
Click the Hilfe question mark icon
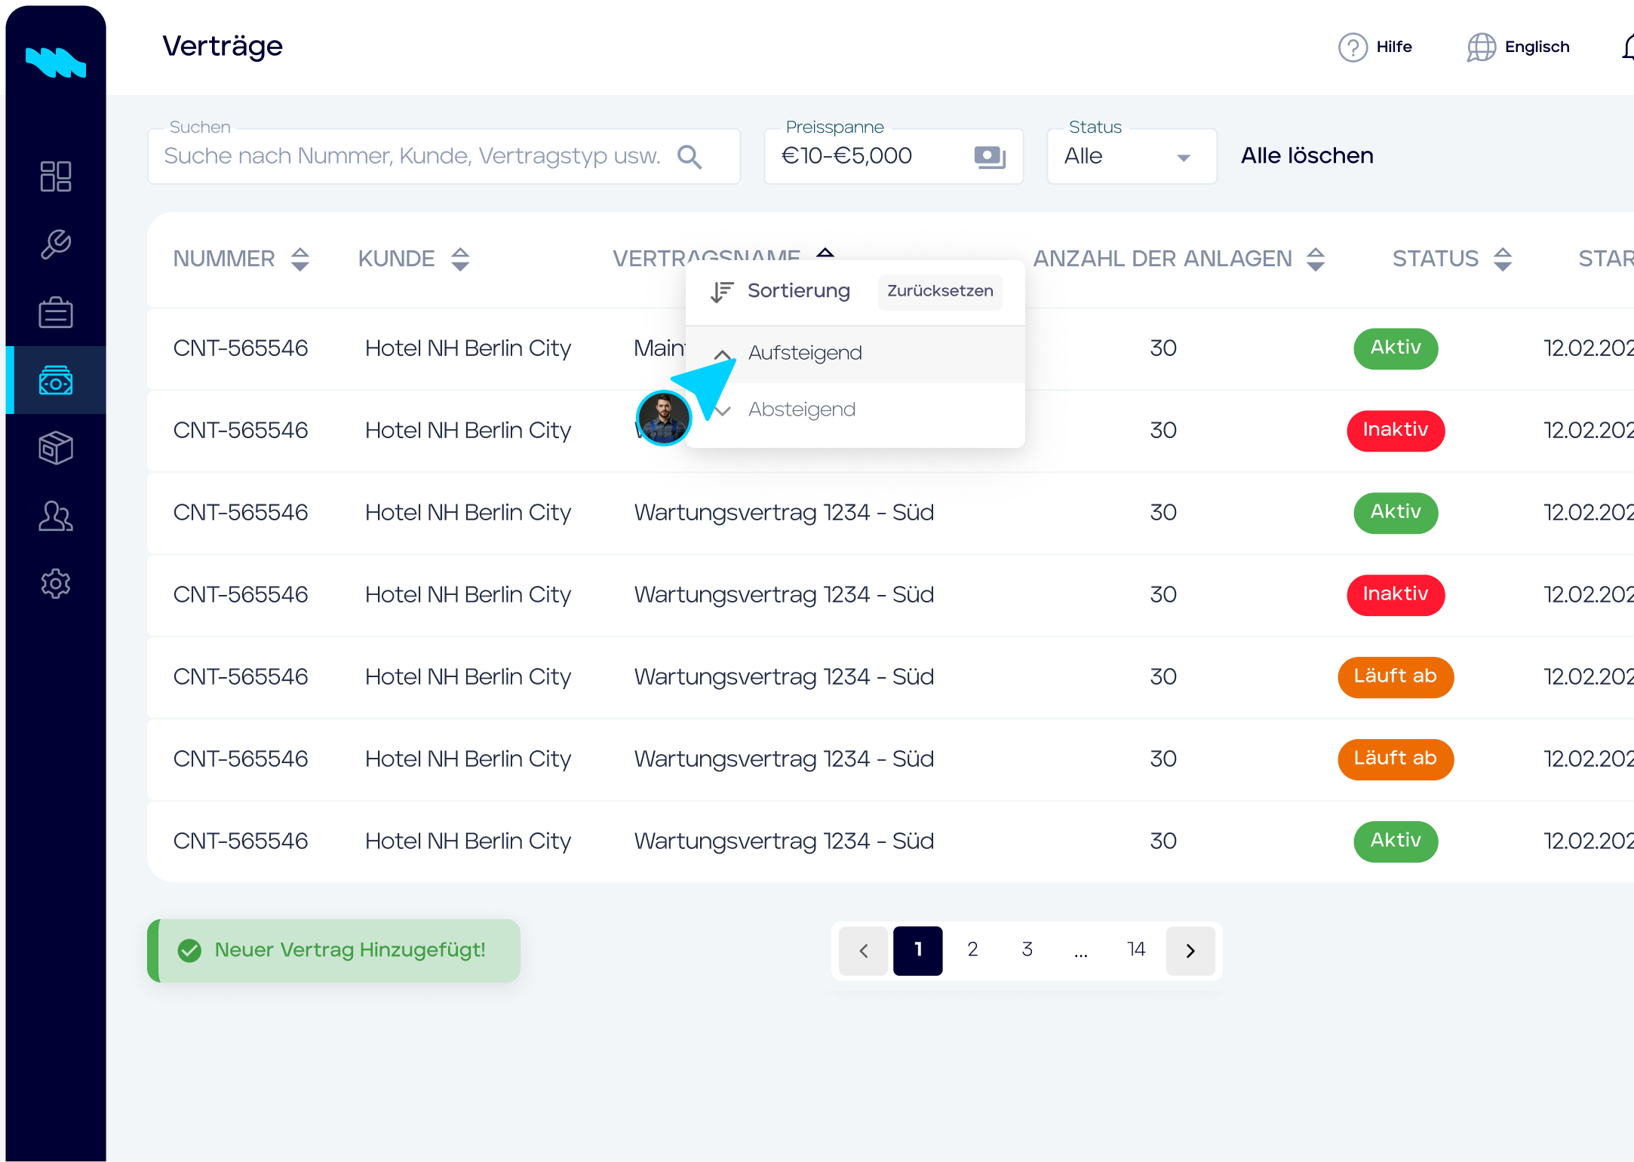coord(1353,47)
